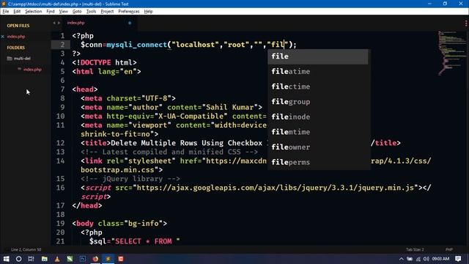This screenshot has width=469, height=264.
Task: Open the View menu
Action: [64, 12]
